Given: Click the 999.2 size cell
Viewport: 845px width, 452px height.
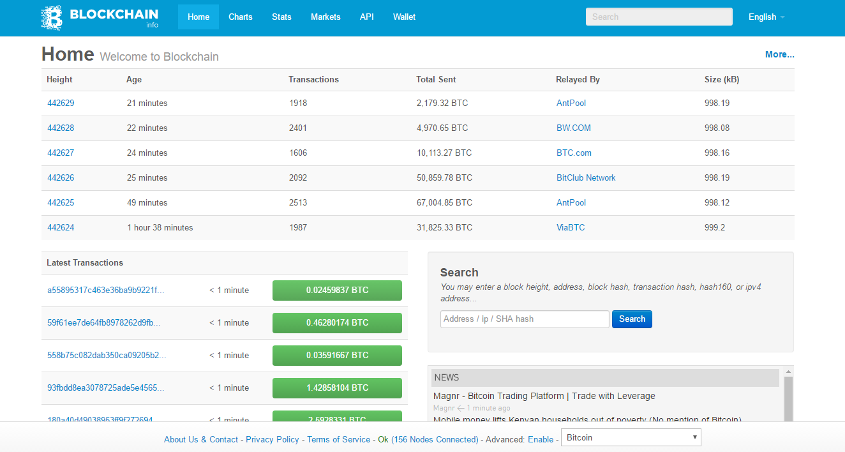Looking at the screenshot, I should tap(715, 227).
